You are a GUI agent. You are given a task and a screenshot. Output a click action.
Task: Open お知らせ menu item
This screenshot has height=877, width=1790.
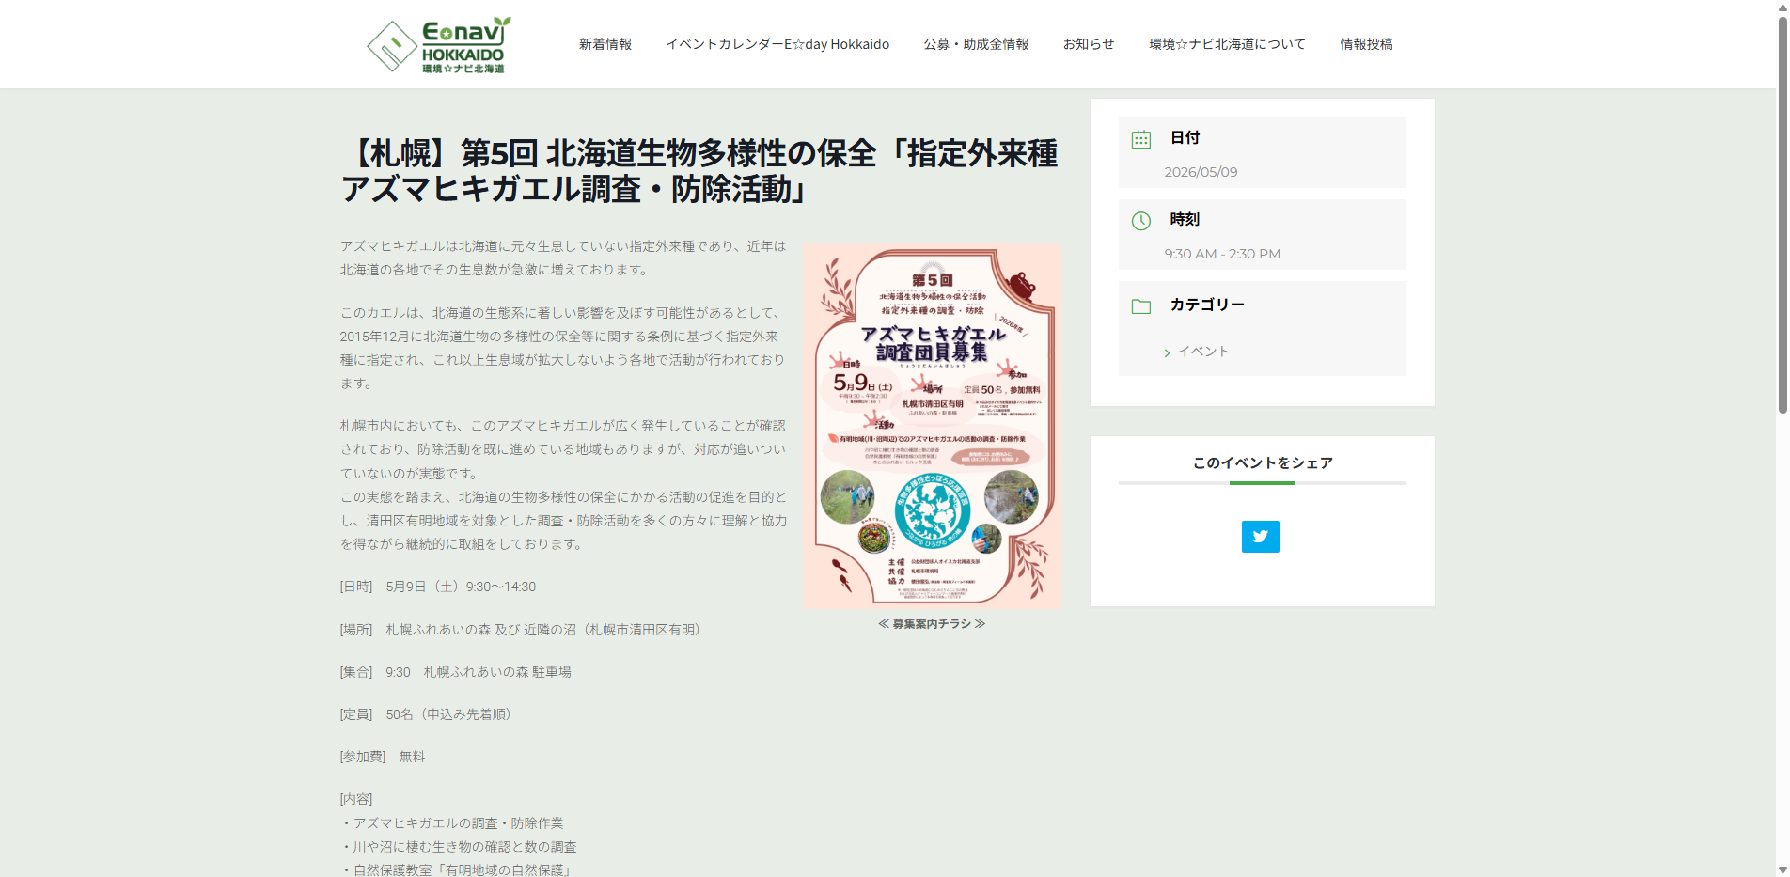click(x=1089, y=44)
